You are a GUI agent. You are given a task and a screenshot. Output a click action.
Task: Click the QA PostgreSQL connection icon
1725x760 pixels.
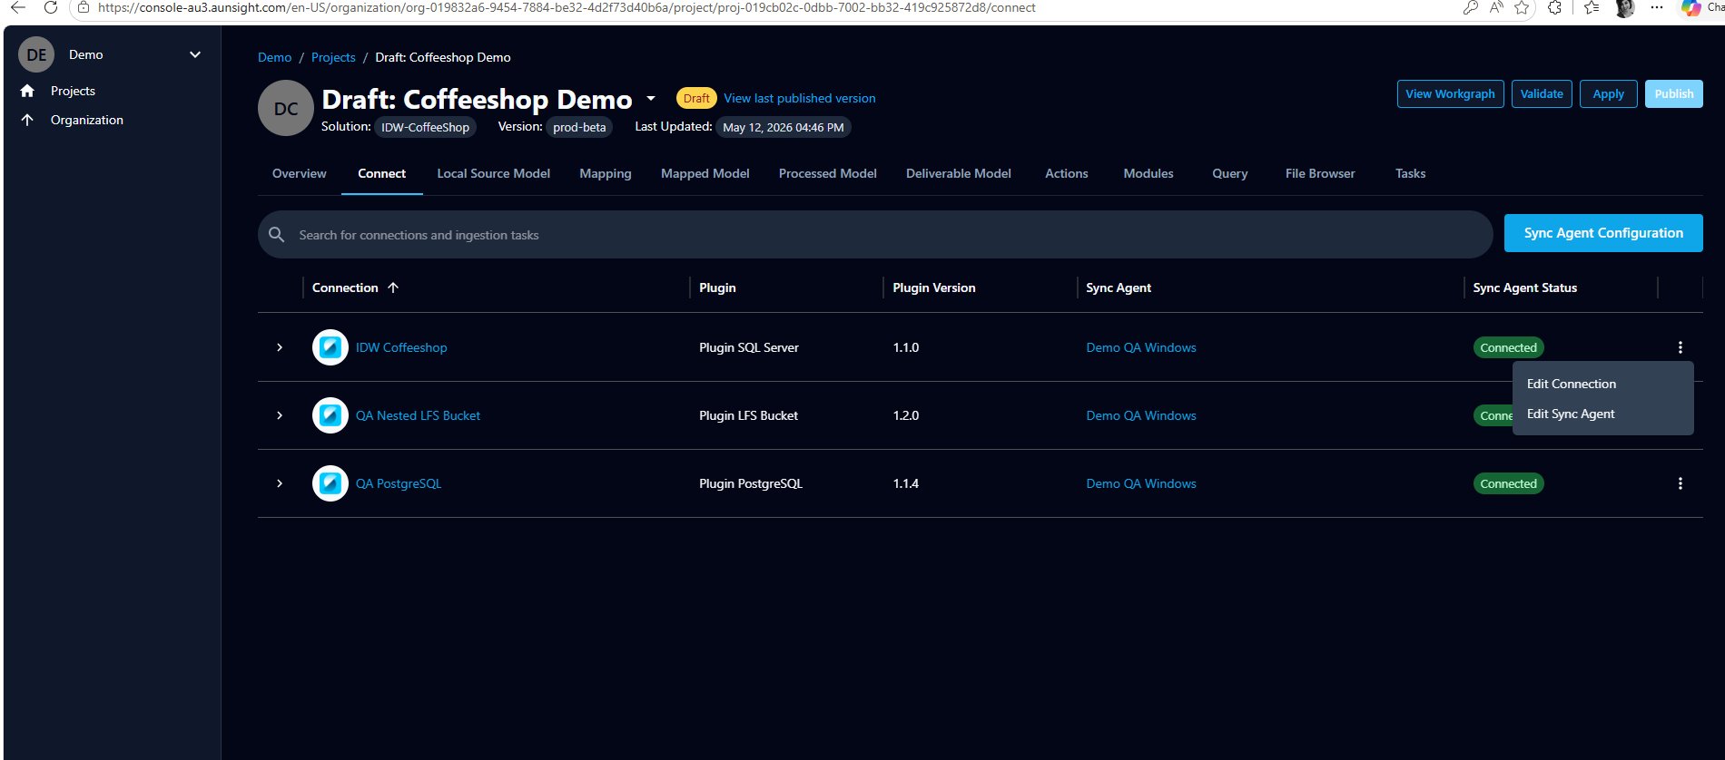click(330, 483)
